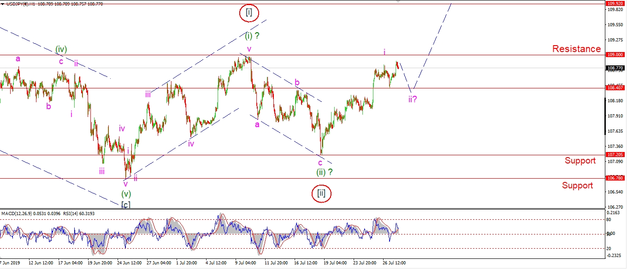The height and width of the screenshot is (269, 627).
Task: Select the red circled [ii] wave marker
Action: tap(321, 193)
